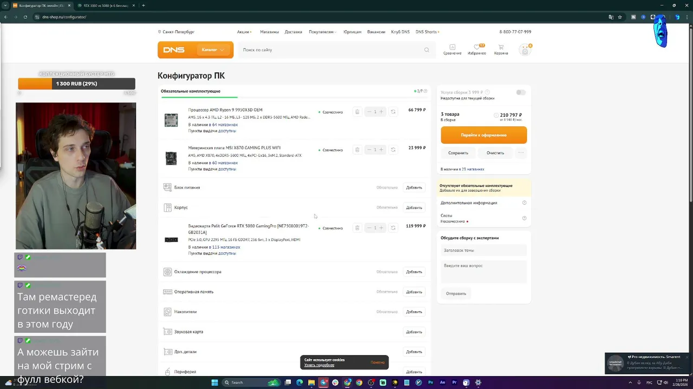Viewport: 693px width, 389px height.
Task: Increase quantity of Palit RTX 5080
Action: [381, 228]
